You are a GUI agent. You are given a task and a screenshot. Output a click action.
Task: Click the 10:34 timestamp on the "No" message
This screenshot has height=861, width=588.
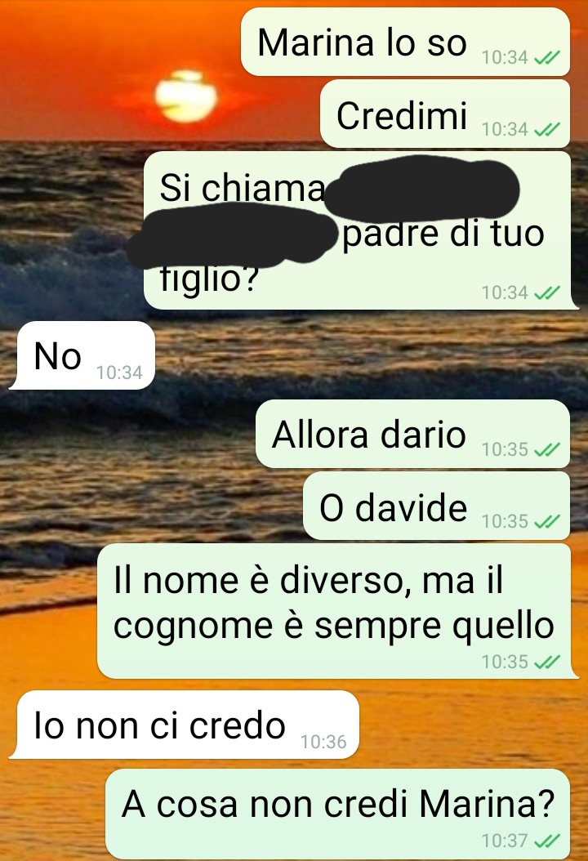pyautogui.click(x=119, y=373)
